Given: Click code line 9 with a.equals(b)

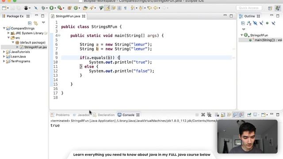Looking at the screenshot, I should (100, 58).
